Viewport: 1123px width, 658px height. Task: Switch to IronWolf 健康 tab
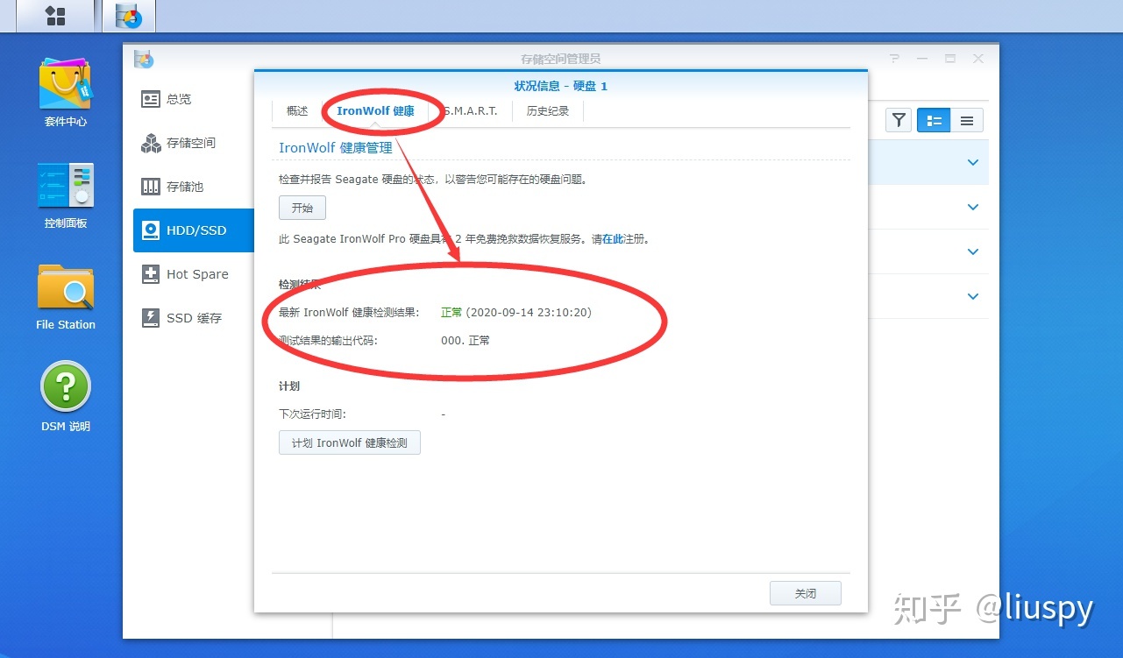click(375, 111)
